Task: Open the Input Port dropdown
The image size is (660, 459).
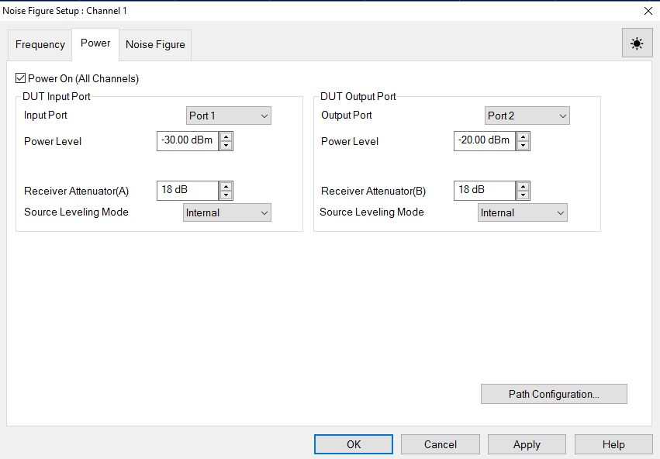Action: click(228, 116)
